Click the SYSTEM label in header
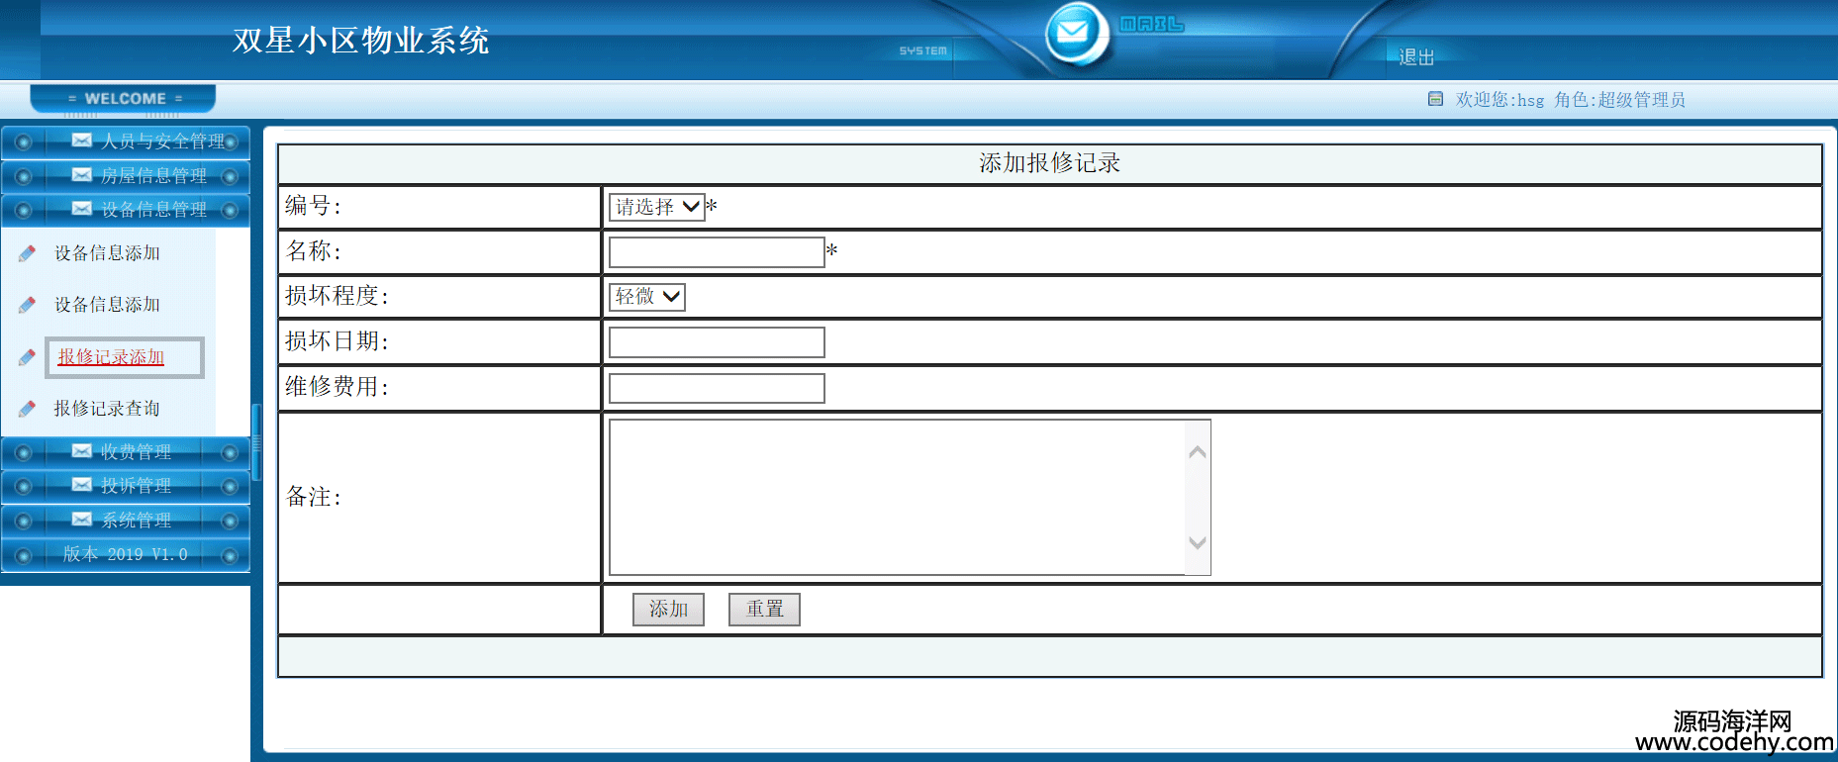Screen dimensions: 1838x762 point(922,50)
